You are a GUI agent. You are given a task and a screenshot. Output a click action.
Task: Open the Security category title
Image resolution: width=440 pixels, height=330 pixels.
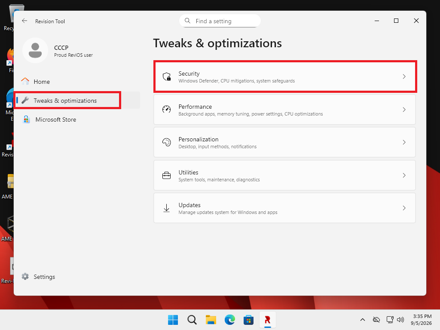pyautogui.click(x=189, y=73)
